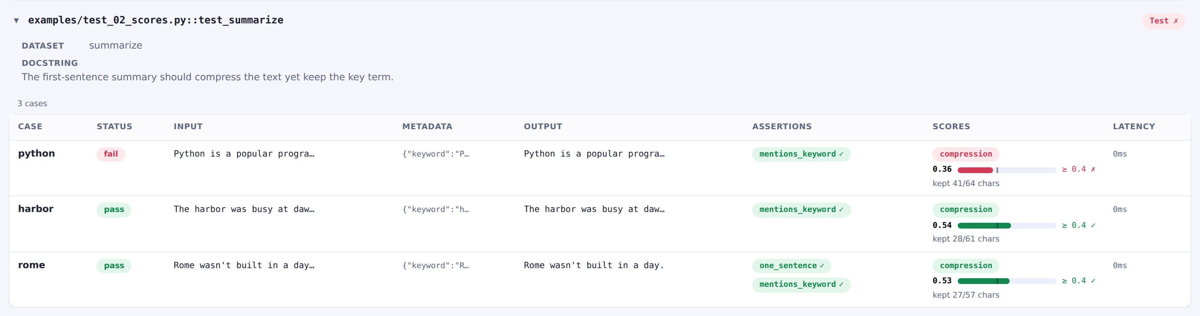This screenshot has height=316, width=1200.
Task: Open the python case row name
Action: pos(36,153)
